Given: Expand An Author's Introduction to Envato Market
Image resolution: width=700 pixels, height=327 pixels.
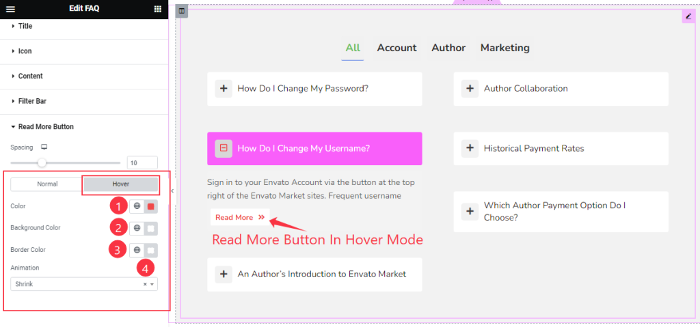Looking at the screenshot, I should (314, 274).
